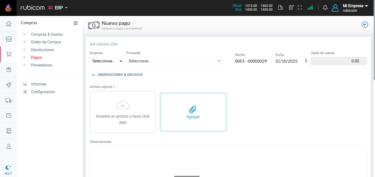Open the rocket sidebar icon
Viewport: 375px width, 177px height.
pos(9,85)
